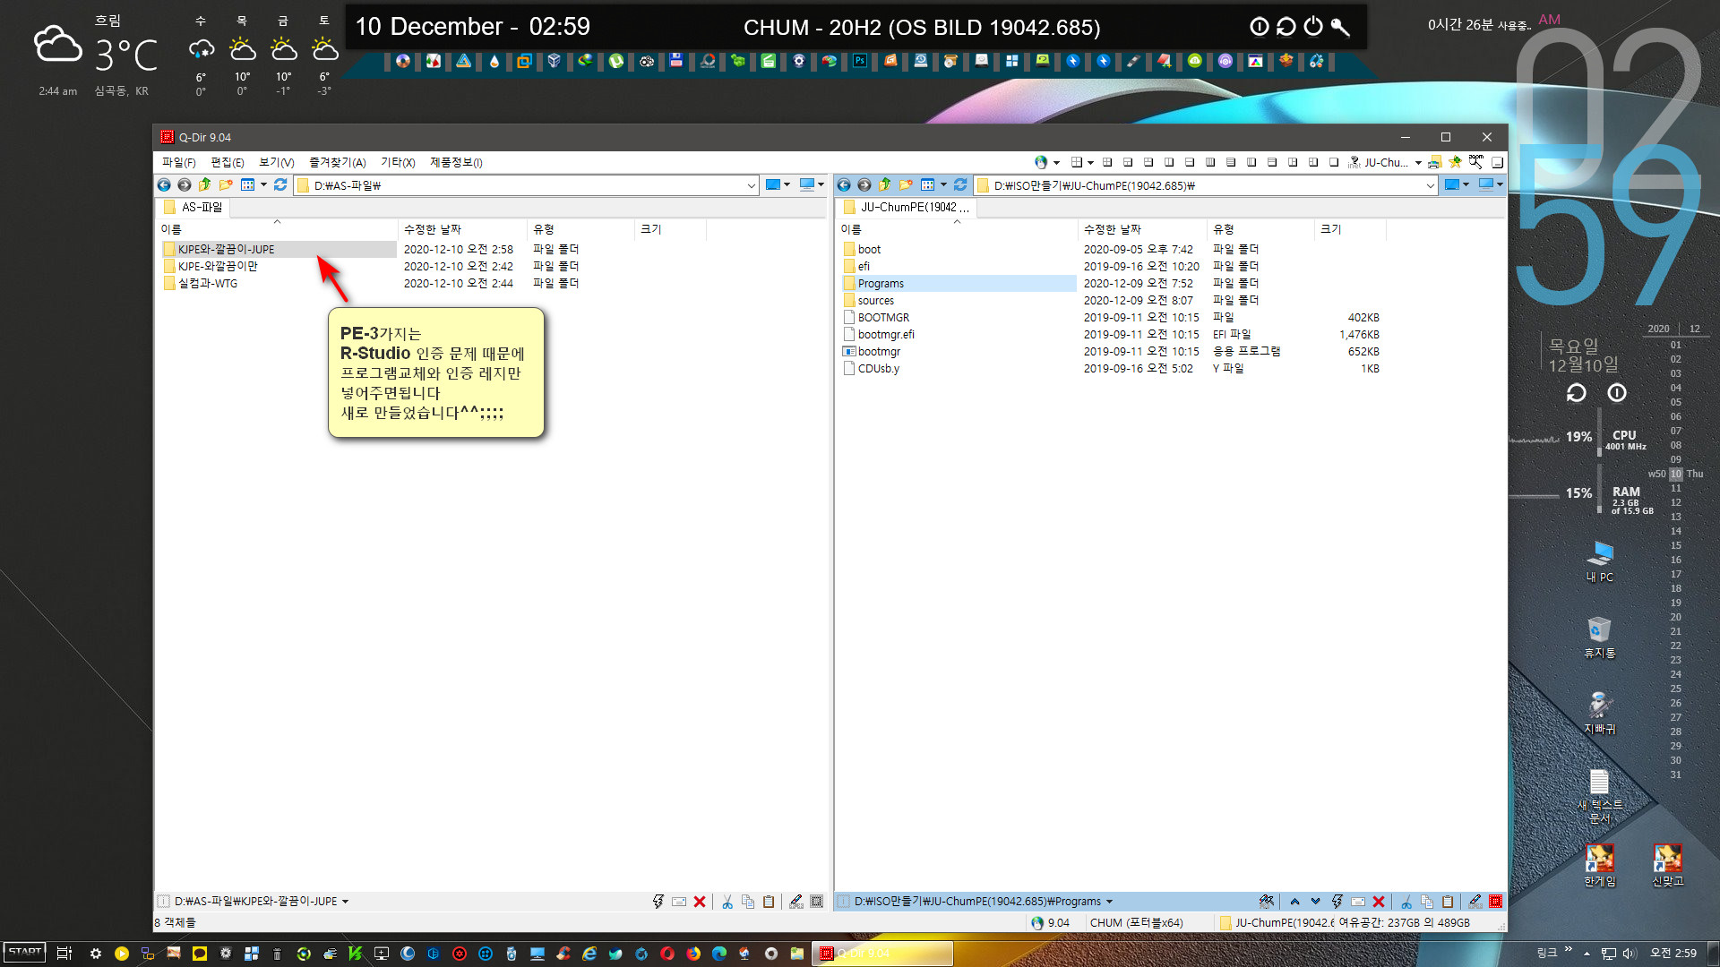This screenshot has width=1720, height=967.
Task: Open the 즐겨찾기(A) menu
Action: click(337, 163)
